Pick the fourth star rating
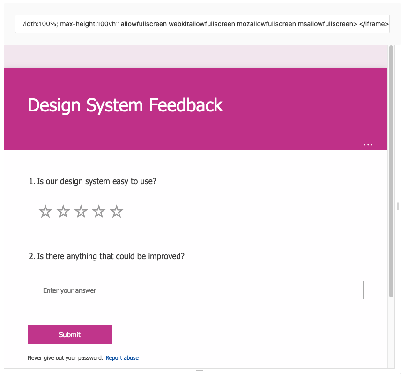The width and height of the screenshot is (408, 379). tap(99, 211)
